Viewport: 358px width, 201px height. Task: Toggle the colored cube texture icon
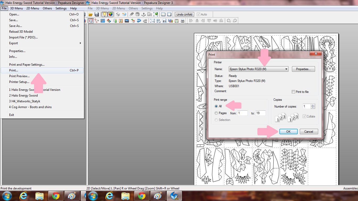click(111, 14)
